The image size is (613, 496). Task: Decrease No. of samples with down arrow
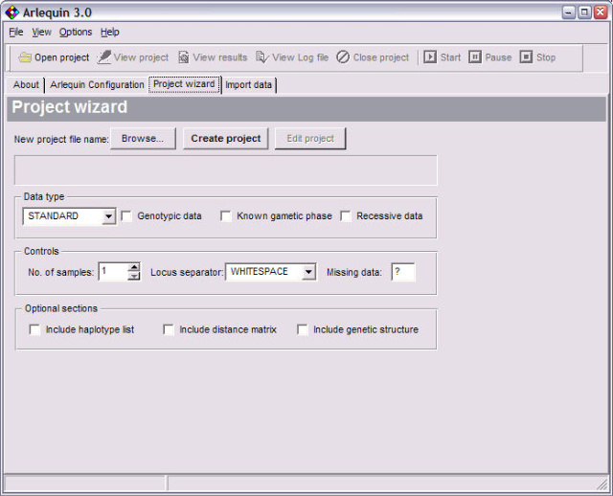[x=134, y=277]
